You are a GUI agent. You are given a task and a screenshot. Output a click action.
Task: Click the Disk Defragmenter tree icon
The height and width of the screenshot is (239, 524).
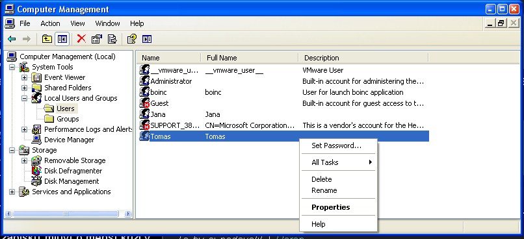[36, 171]
